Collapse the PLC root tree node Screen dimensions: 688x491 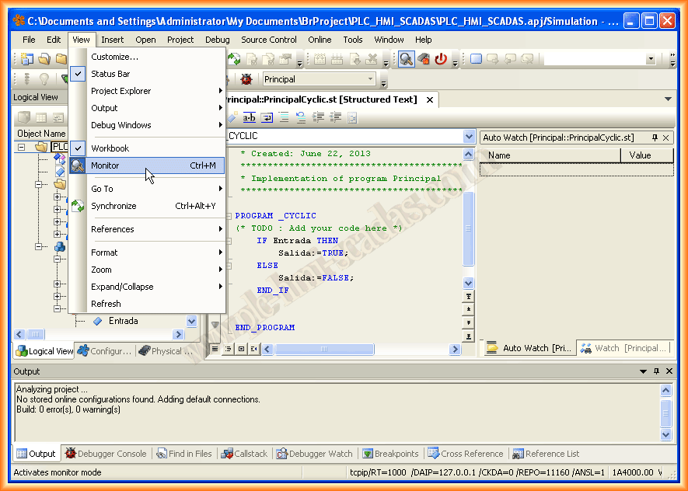pos(22,147)
